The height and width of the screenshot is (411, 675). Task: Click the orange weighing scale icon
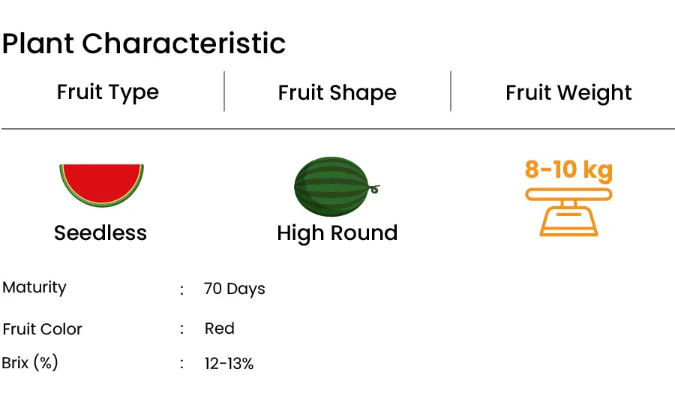point(568,212)
